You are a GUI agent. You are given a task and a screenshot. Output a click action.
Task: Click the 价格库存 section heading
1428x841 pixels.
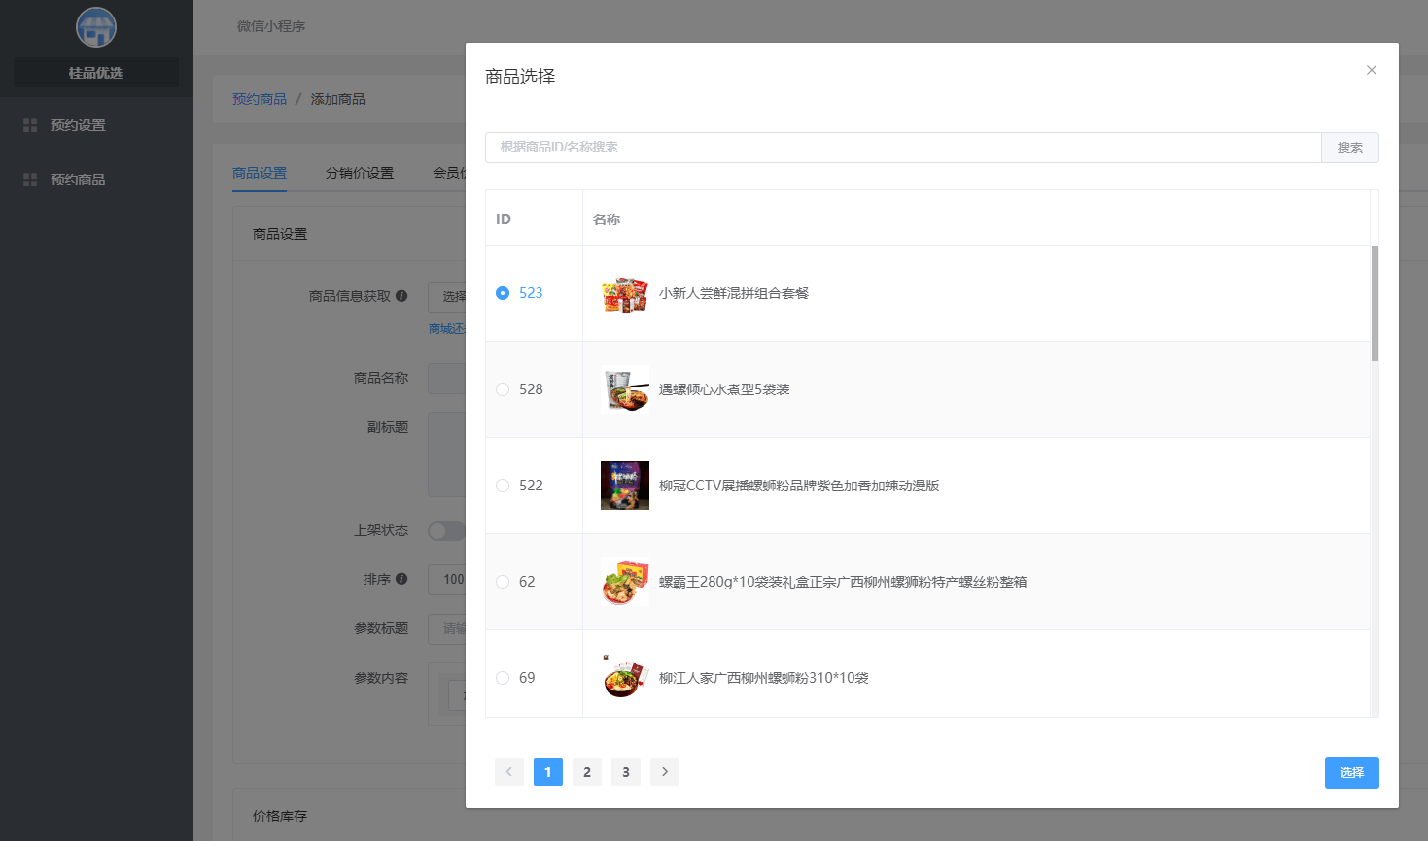point(280,816)
